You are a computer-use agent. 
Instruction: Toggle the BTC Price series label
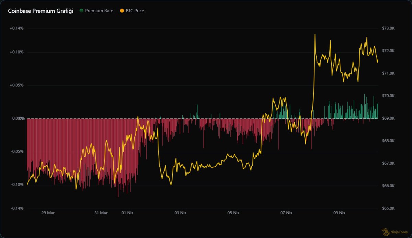(x=135, y=11)
